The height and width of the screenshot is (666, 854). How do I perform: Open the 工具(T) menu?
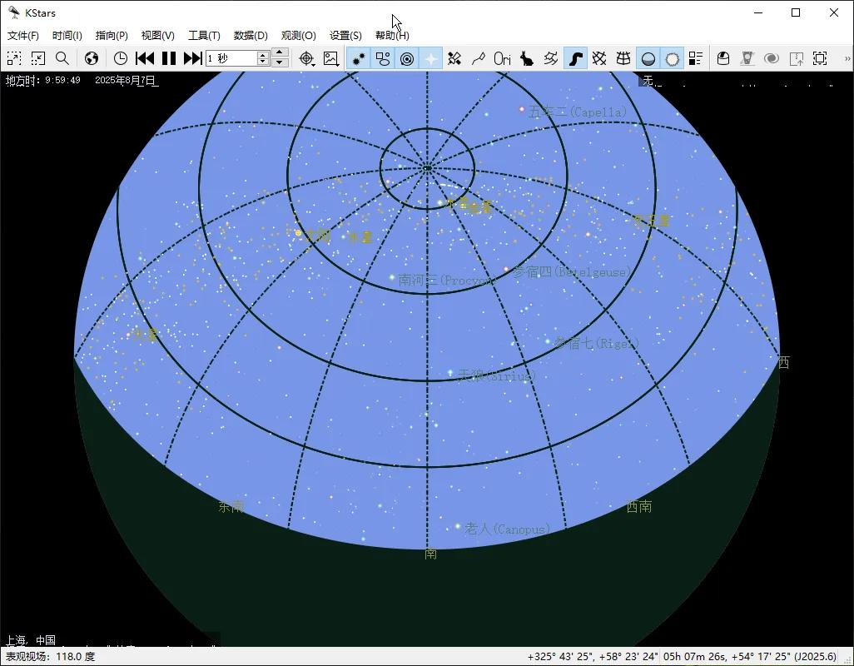click(x=204, y=35)
